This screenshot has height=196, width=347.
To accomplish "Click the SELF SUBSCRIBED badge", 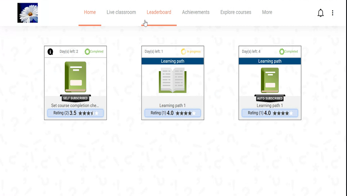I will point(76,98).
